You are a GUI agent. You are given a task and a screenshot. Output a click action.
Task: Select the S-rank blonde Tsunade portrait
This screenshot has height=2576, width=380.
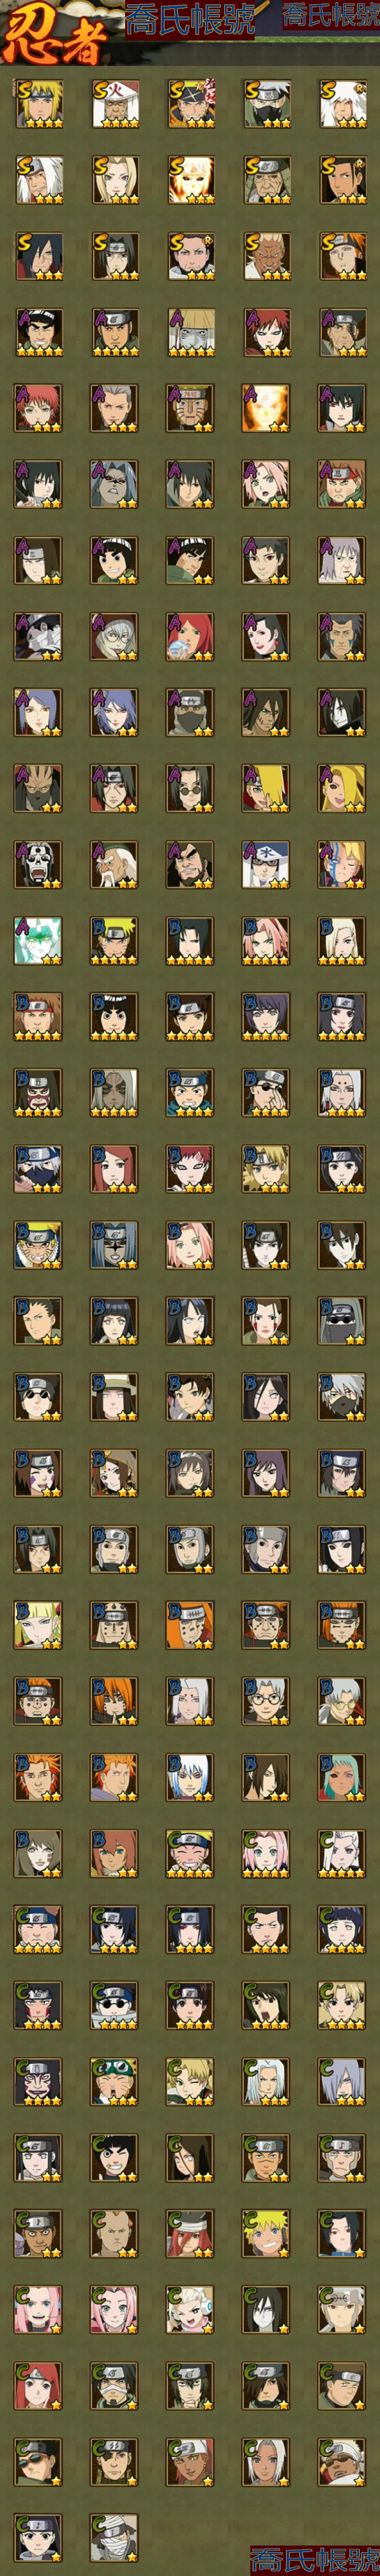pos(114,180)
